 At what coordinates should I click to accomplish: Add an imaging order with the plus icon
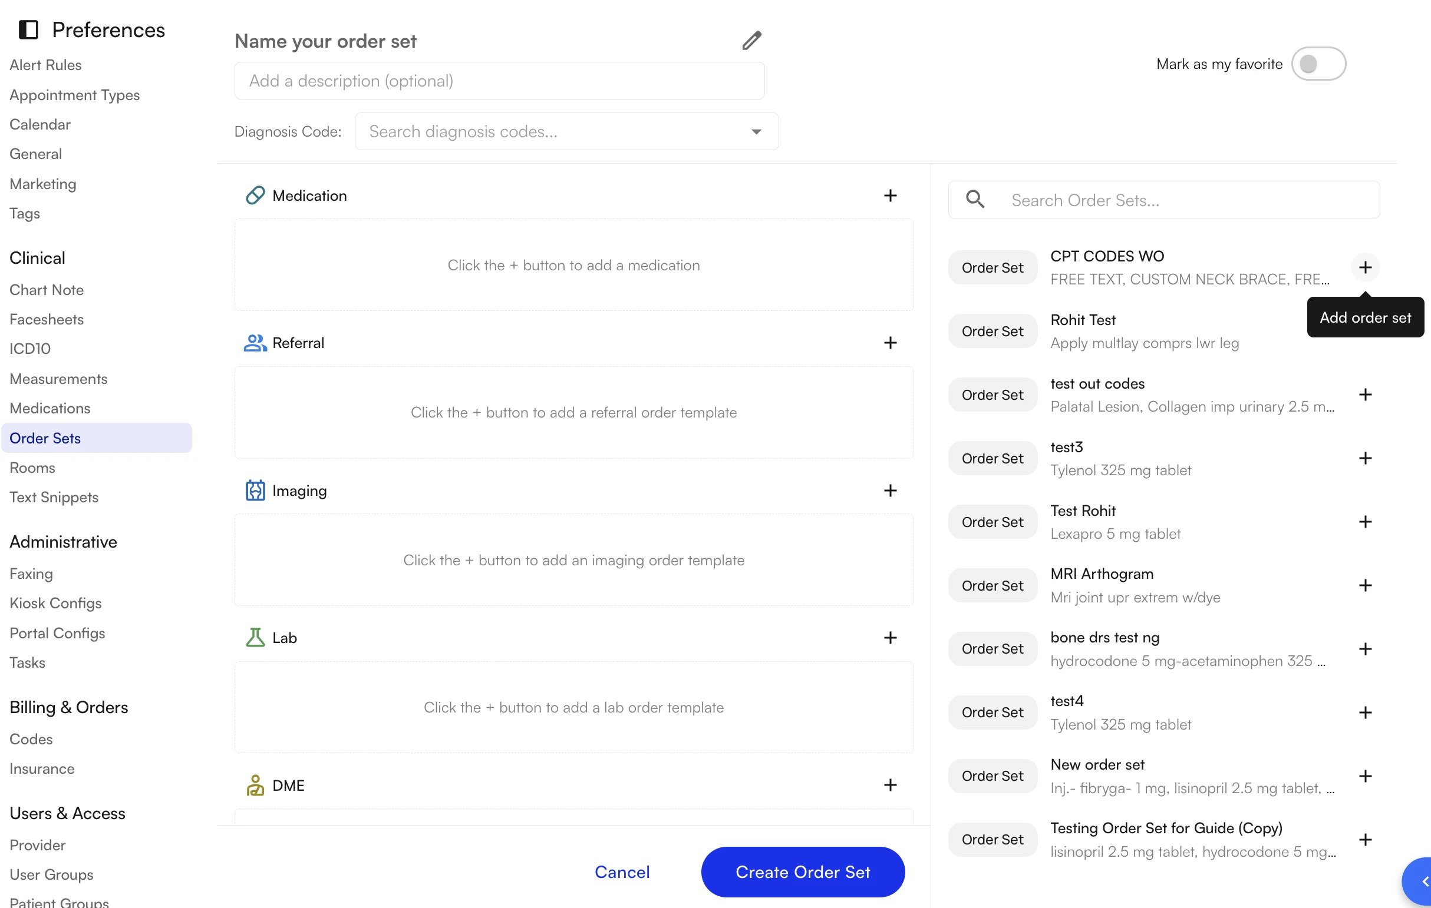[x=890, y=491]
